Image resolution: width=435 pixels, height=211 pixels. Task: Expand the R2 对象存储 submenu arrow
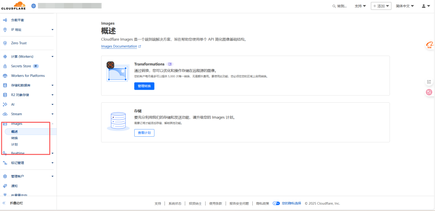click(x=52, y=95)
